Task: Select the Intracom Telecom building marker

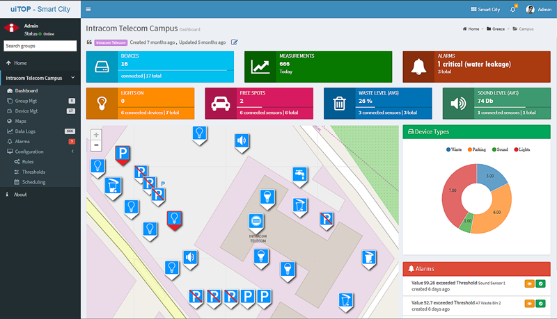Action: [256, 223]
